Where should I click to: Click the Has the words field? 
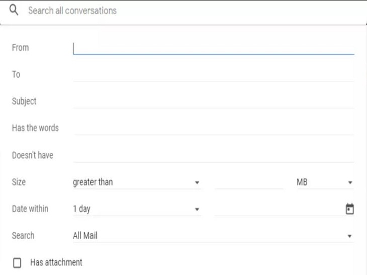pos(213,128)
